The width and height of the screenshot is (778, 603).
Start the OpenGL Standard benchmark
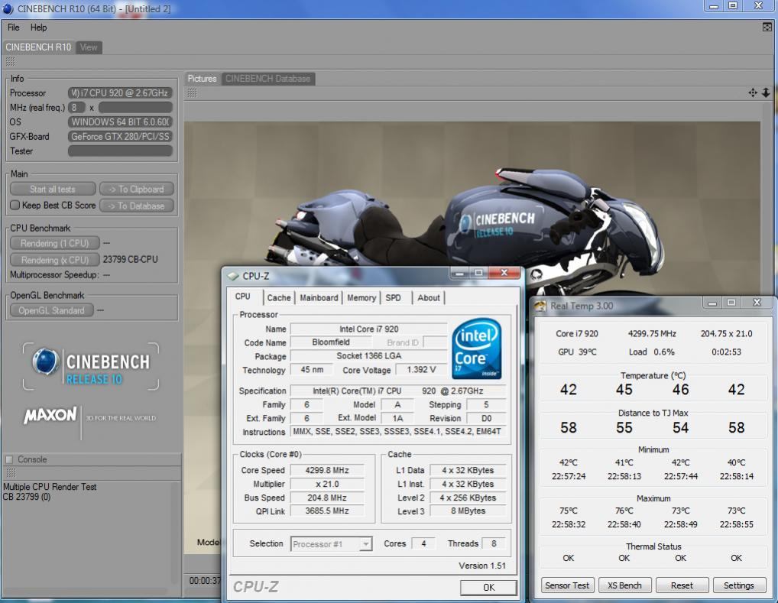click(52, 311)
